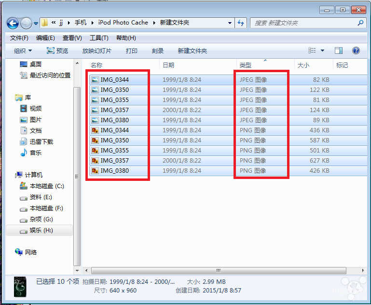Sort by the 名称 column header

[x=96, y=65]
